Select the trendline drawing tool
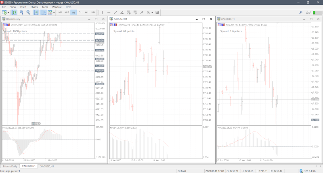This screenshot has height=173, width=323. coord(115,13)
